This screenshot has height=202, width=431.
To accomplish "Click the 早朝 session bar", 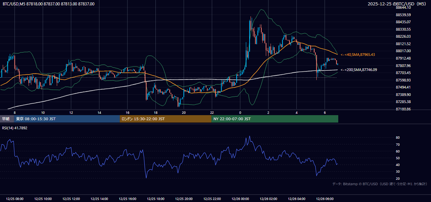I will [7, 119].
